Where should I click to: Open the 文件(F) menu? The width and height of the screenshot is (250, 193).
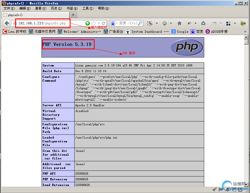click(x=9, y=8)
